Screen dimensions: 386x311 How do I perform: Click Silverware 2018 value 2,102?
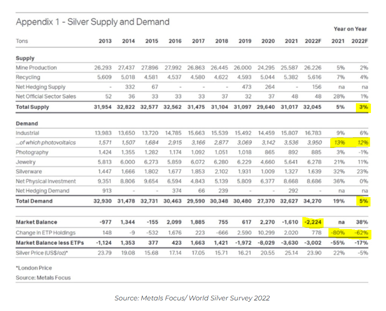[221, 171]
